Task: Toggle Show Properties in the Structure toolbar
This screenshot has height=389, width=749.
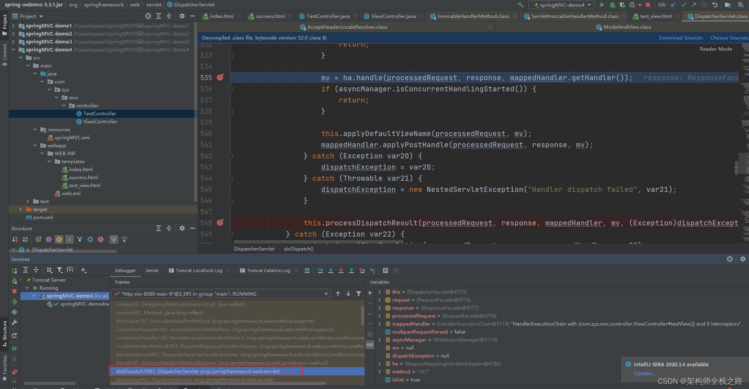Action: pos(49,239)
